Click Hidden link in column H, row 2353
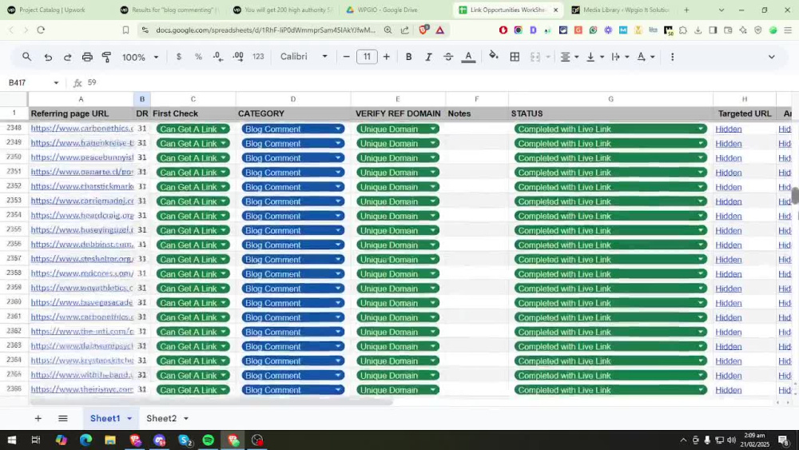Image resolution: width=799 pixels, height=450 pixels. click(728, 201)
